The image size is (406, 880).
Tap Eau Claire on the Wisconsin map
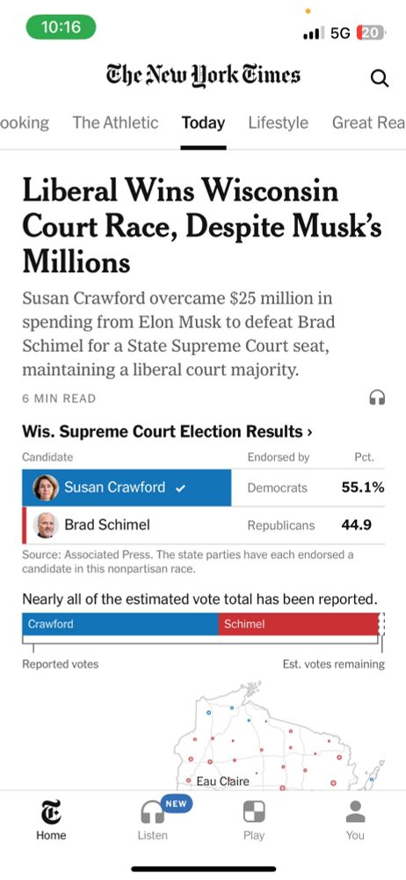click(222, 781)
